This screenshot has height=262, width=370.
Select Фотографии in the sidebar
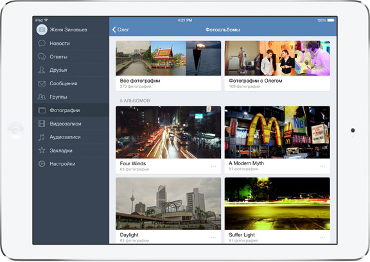tap(71, 110)
